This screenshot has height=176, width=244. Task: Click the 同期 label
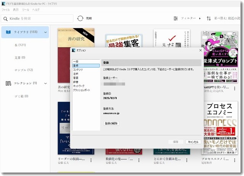point(89,18)
